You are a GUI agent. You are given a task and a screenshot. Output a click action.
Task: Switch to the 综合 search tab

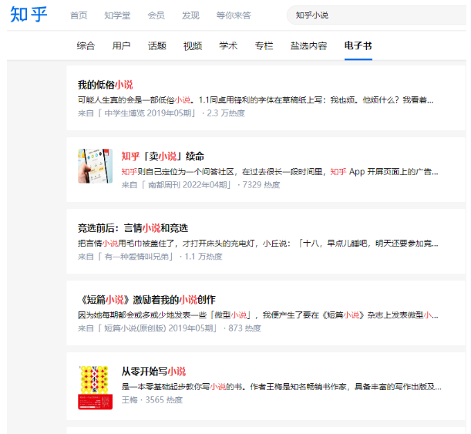click(x=86, y=46)
